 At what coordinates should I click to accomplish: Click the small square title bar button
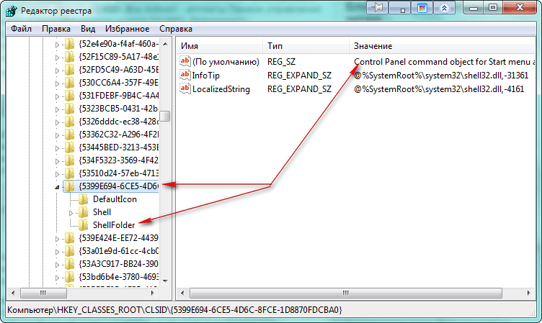click(399, 7)
